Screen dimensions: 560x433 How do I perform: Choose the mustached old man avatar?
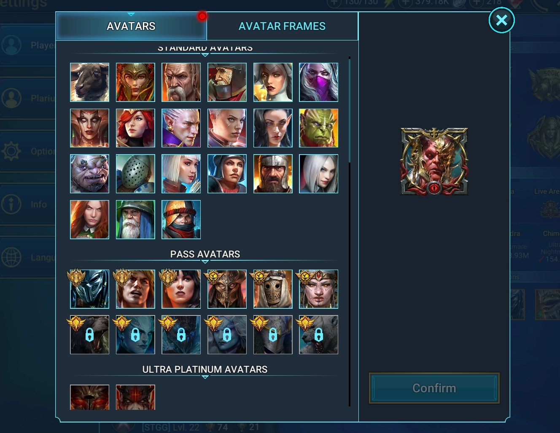(x=181, y=82)
